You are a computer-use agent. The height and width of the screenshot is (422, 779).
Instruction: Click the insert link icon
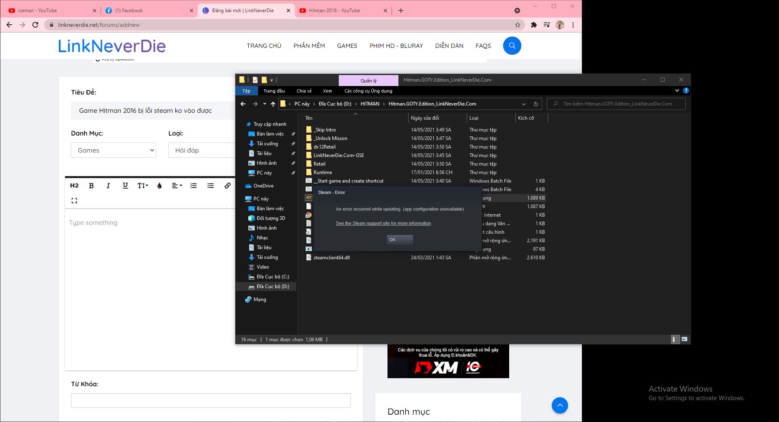(227, 185)
